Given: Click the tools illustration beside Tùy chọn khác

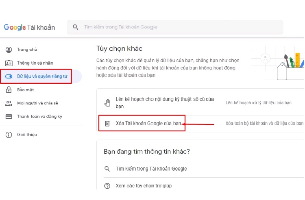Looking at the screenshot, I should 278,63.
